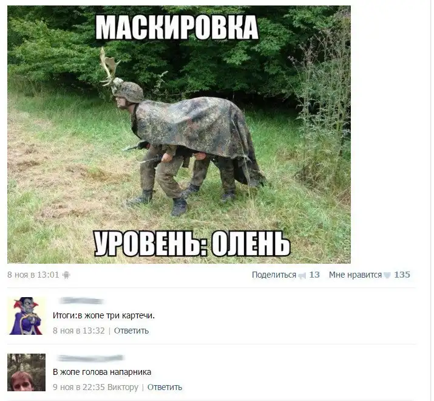This screenshot has height=401, width=434.
Task: Click the Мне нравится link
Action: pyautogui.click(x=355, y=275)
